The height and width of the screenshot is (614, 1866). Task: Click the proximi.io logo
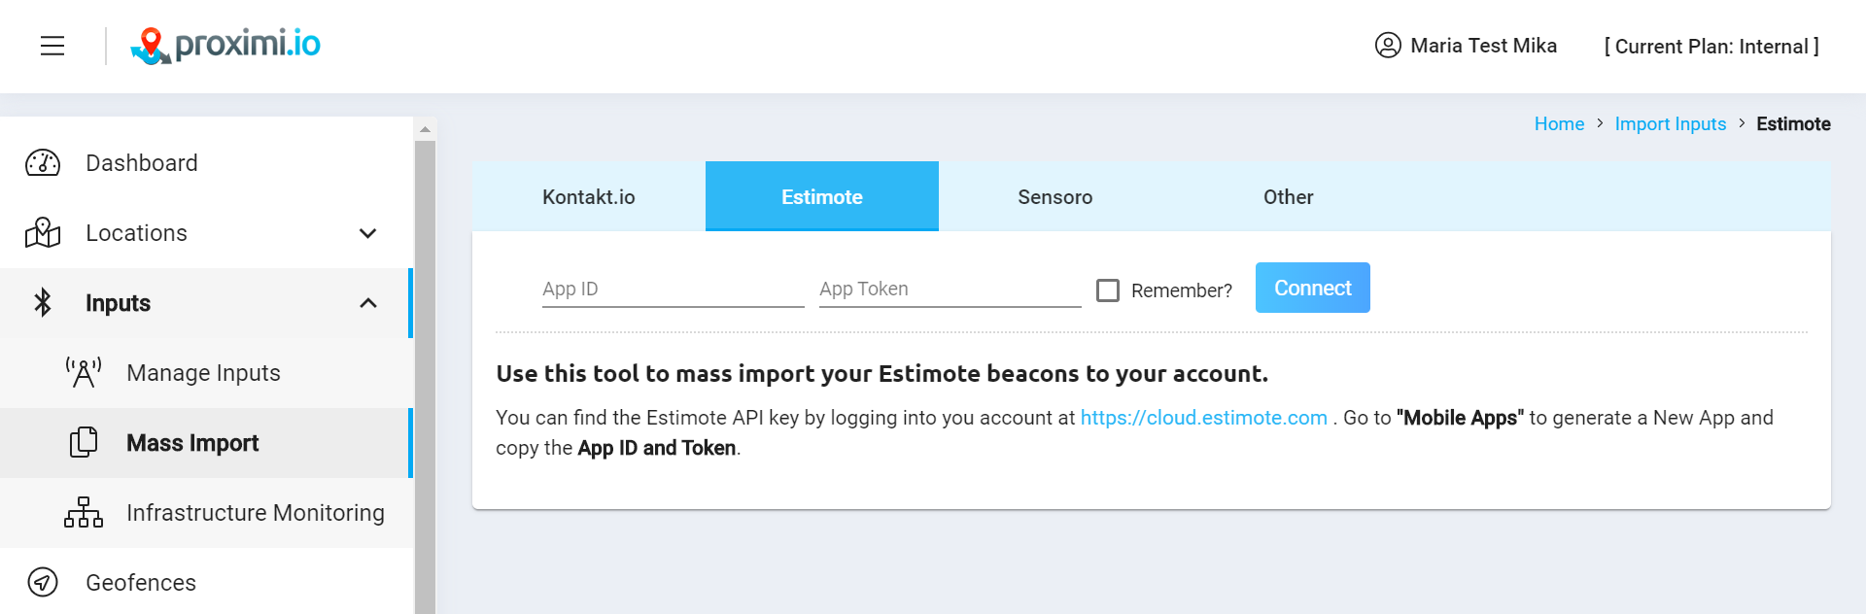click(225, 46)
